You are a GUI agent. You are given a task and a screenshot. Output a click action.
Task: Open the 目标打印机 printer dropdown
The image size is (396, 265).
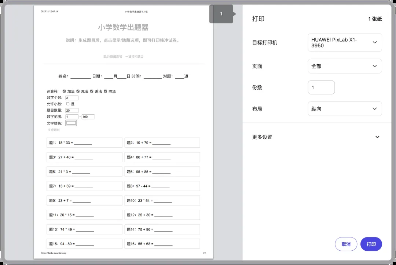click(x=345, y=43)
